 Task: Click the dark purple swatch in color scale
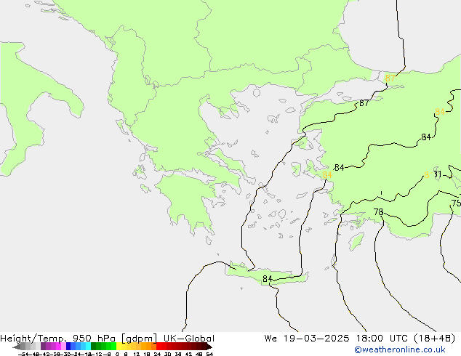pos(43,346)
